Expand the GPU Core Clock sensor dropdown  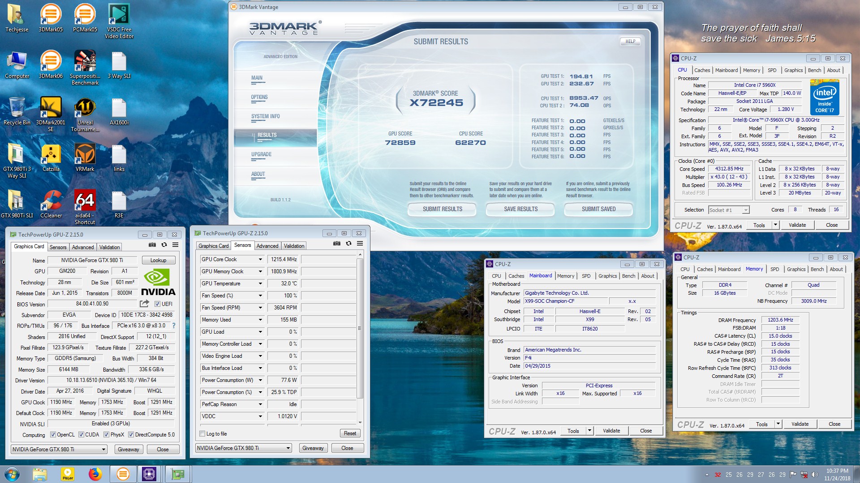click(260, 259)
